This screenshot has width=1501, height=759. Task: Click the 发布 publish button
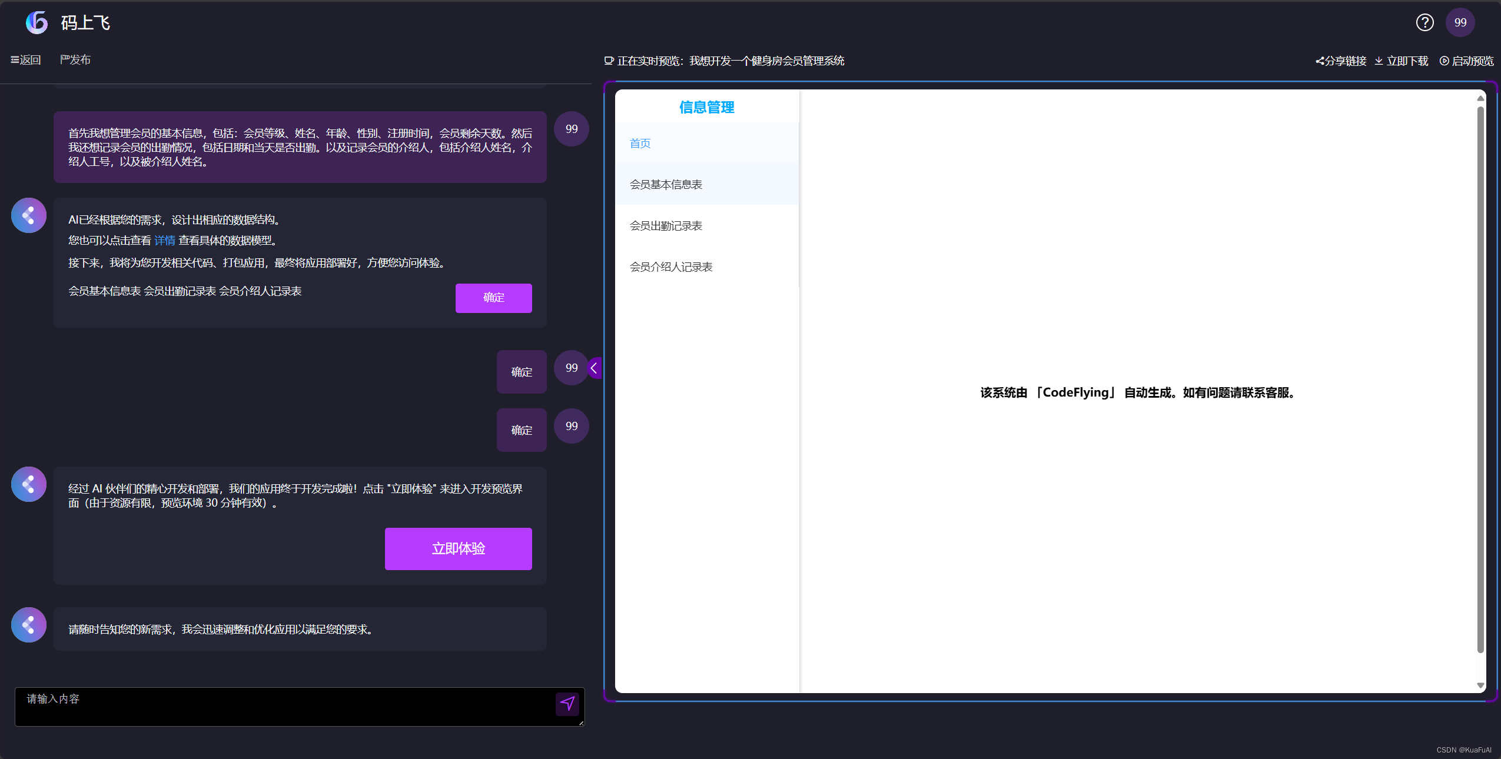[x=75, y=60]
